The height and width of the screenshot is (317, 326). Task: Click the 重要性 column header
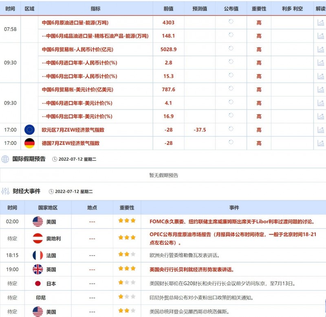pyautogui.click(x=126, y=207)
